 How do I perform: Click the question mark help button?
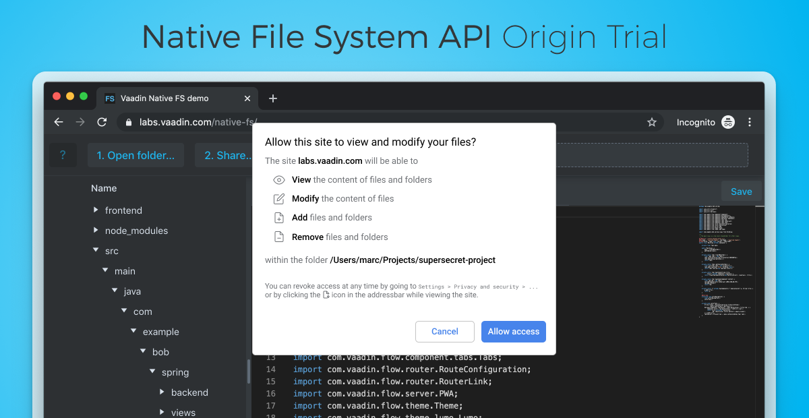63,155
